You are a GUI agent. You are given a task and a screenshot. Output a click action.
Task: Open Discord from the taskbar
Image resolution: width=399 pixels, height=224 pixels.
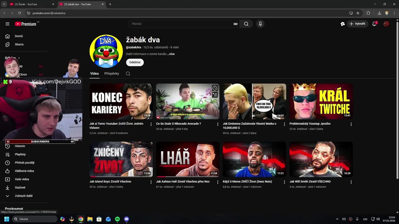tap(126, 219)
